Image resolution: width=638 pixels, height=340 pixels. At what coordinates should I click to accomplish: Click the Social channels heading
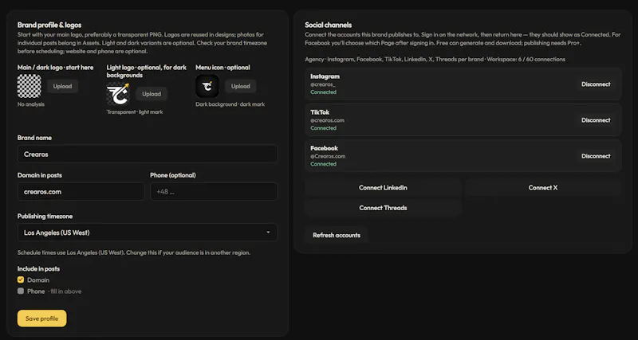[x=329, y=25]
